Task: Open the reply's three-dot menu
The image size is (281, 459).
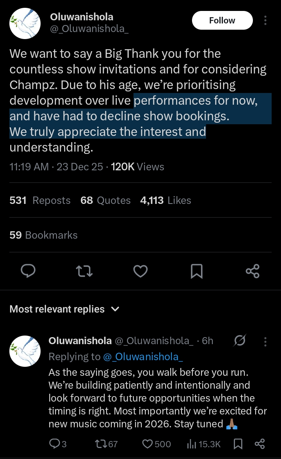Action: [x=265, y=341]
